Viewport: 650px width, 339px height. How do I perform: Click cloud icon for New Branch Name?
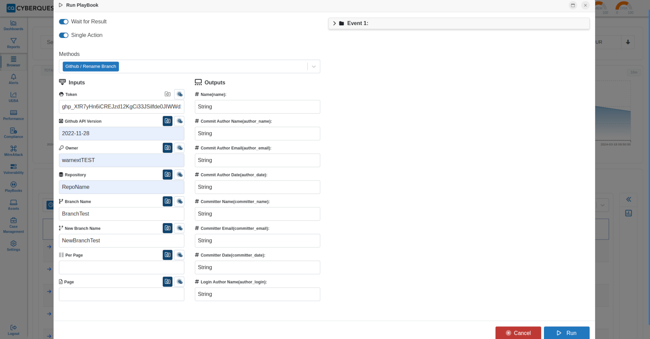point(179,228)
